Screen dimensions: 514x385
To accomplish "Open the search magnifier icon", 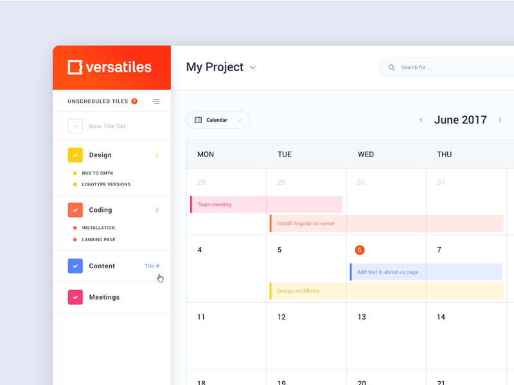I will tap(391, 67).
